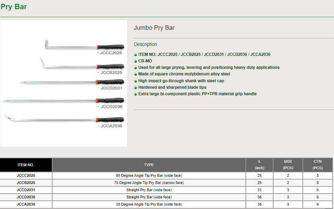Click the "CTN (PCS)" column header
The height and width of the screenshot is (209, 334).
pos(318,165)
